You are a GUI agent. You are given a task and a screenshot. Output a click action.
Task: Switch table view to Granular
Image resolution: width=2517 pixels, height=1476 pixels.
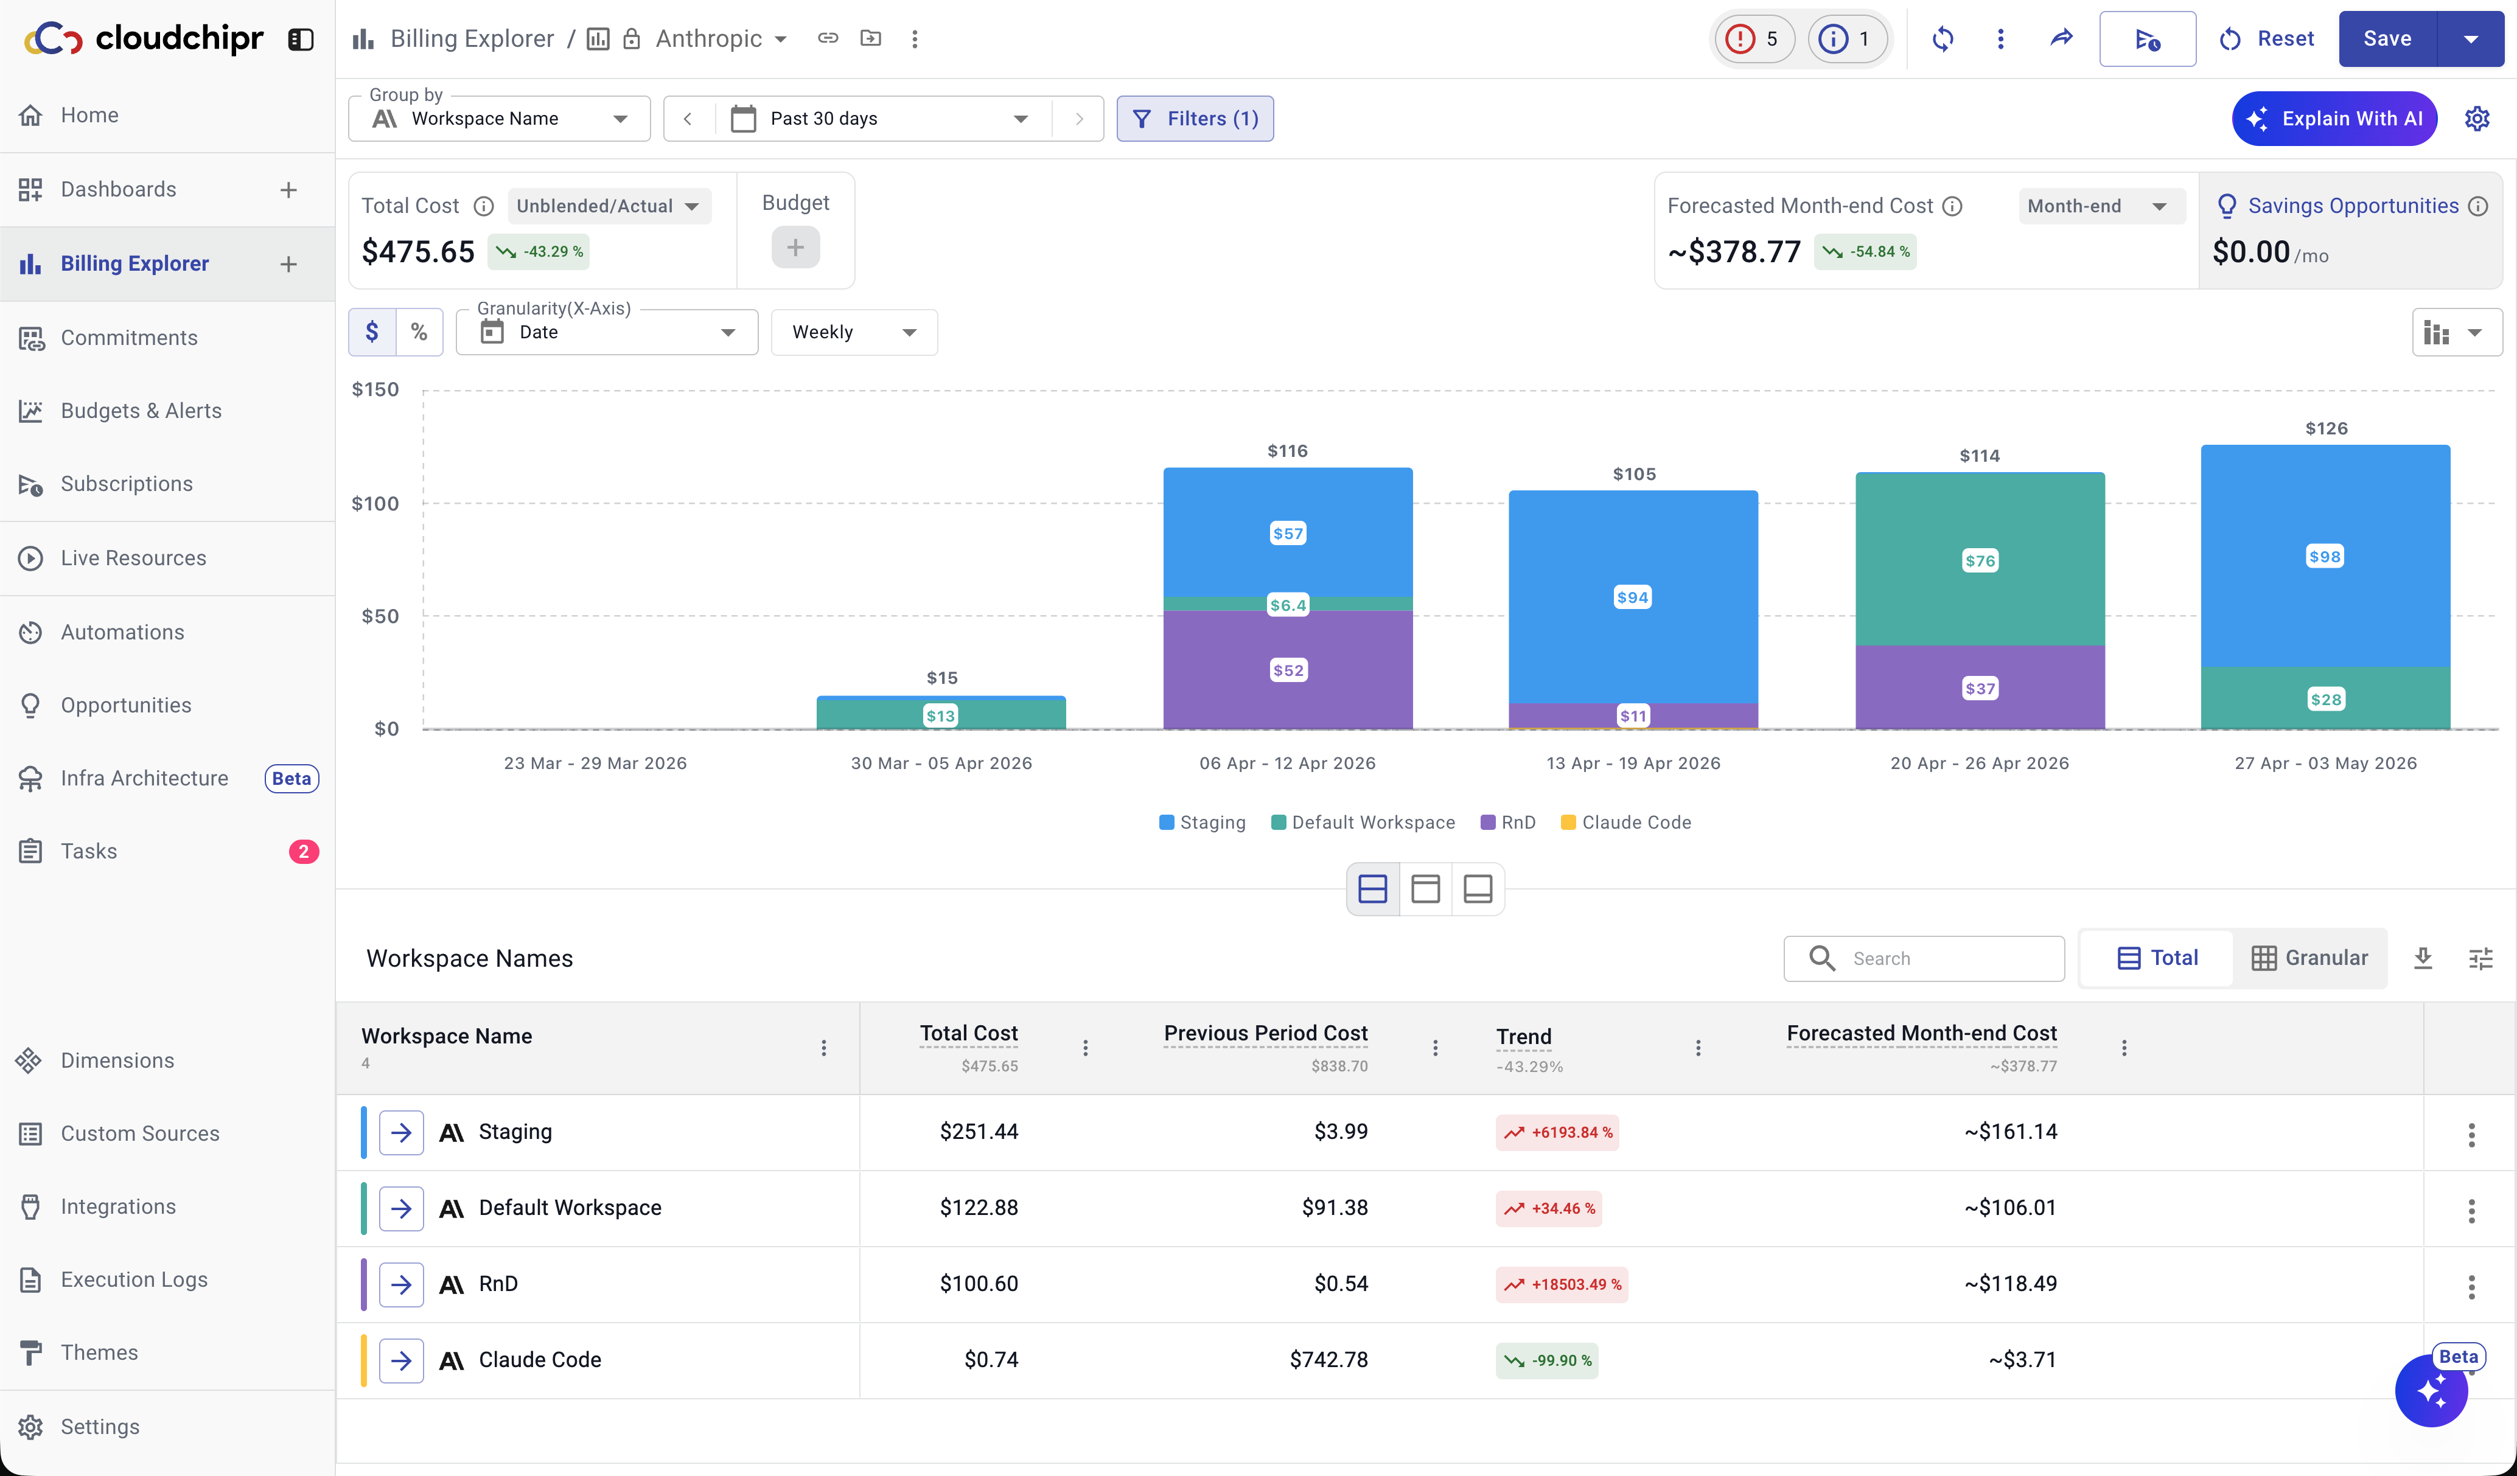pyautogui.click(x=2309, y=959)
